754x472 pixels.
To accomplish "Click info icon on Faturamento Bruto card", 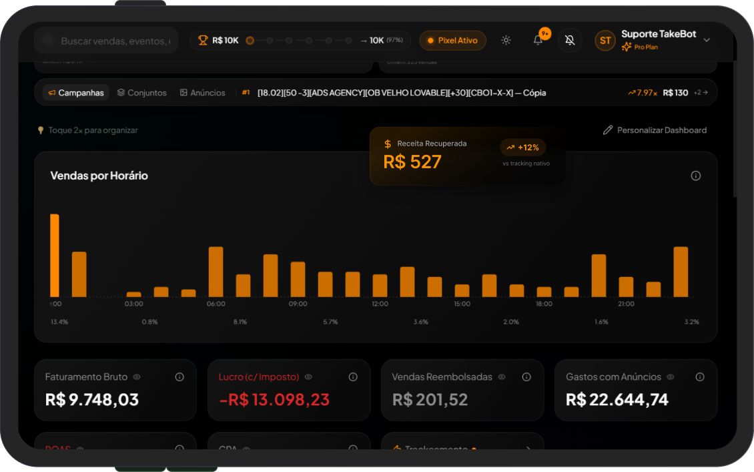I will coord(179,377).
